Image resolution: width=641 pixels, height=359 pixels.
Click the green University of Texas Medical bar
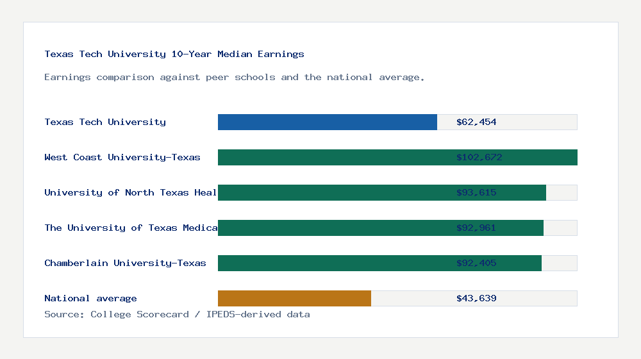(381, 228)
